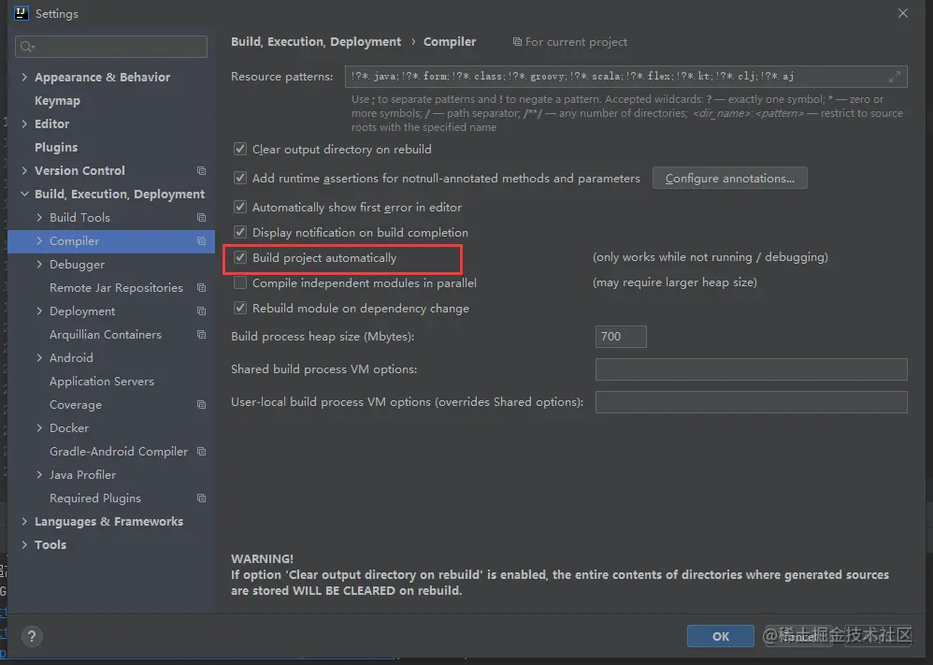The height and width of the screenshot is (665, 933).
Task: Click Shared build process VM options field
Action: [751, 369]
